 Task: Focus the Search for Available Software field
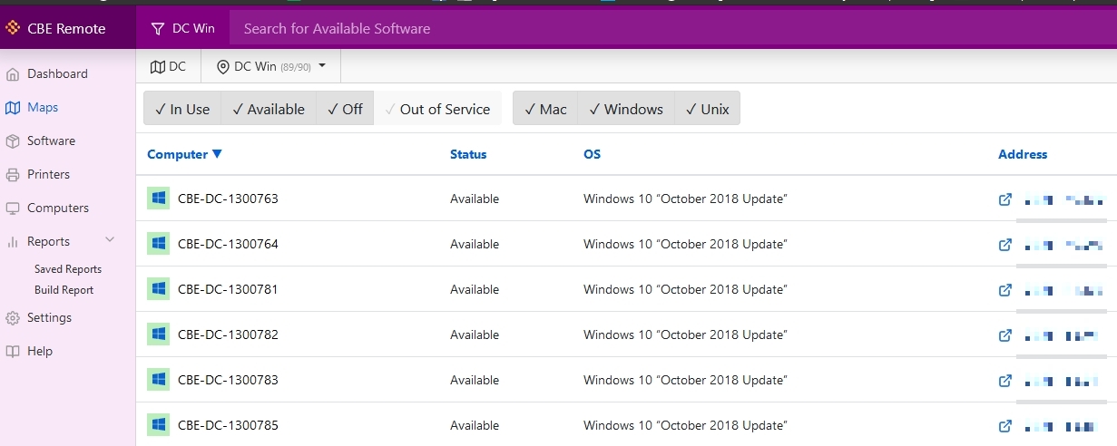672,28
